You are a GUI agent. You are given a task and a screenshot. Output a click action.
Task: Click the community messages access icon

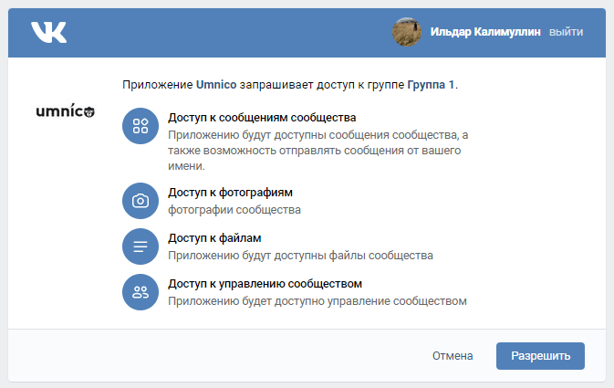[140, 126]
